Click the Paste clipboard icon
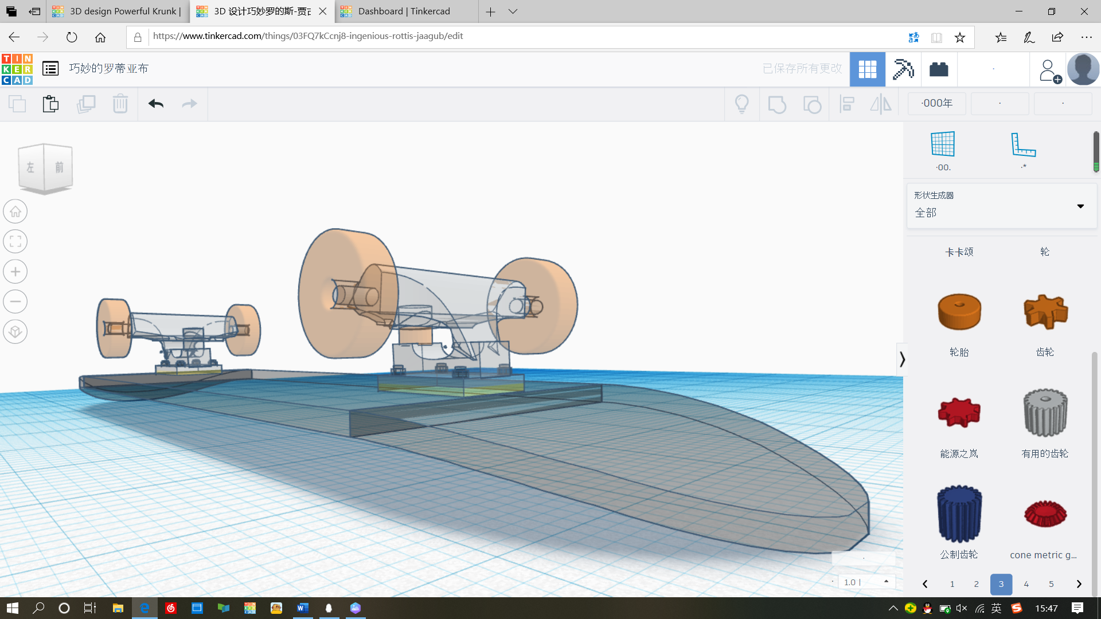1101x619 pixels. click(50, 104)
